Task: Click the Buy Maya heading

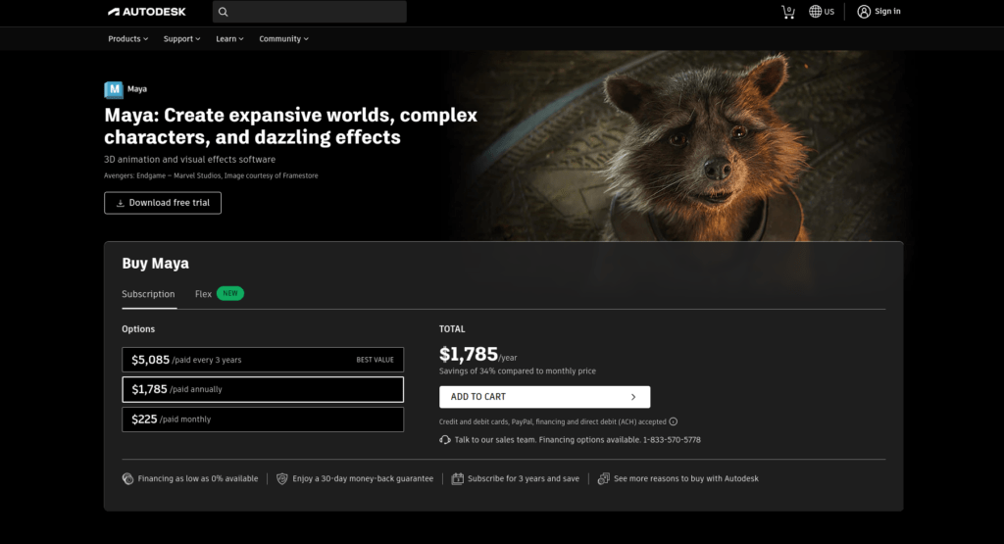Action: tap(156, 263)
